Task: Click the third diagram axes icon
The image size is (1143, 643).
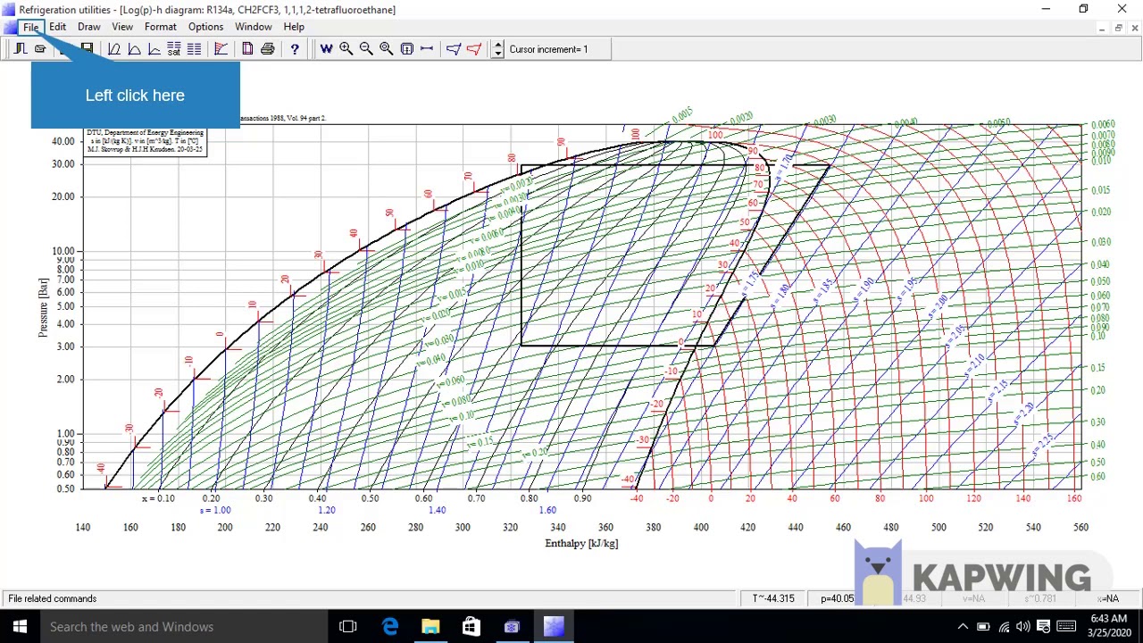Action: [x=154, y=49]
